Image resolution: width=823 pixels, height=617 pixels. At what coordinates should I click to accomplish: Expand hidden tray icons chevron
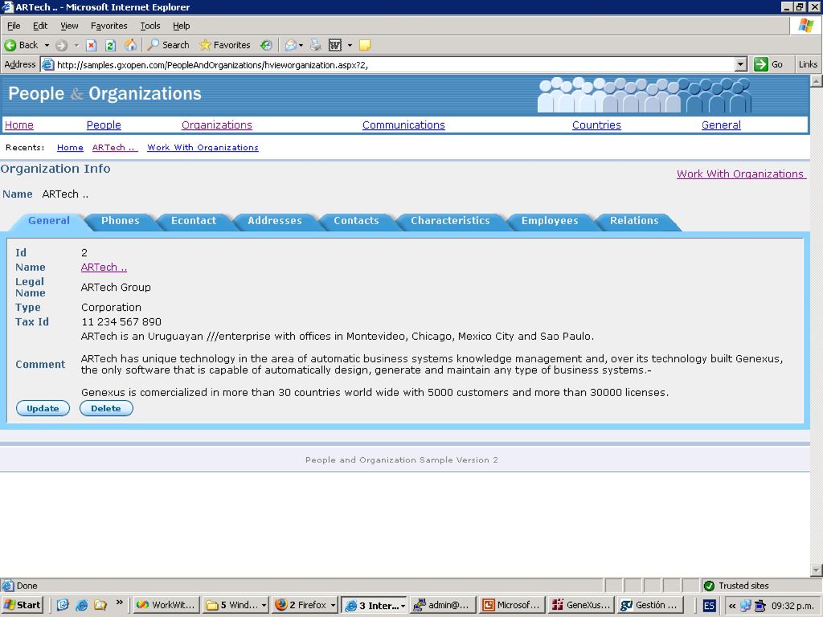click(731, 606)
